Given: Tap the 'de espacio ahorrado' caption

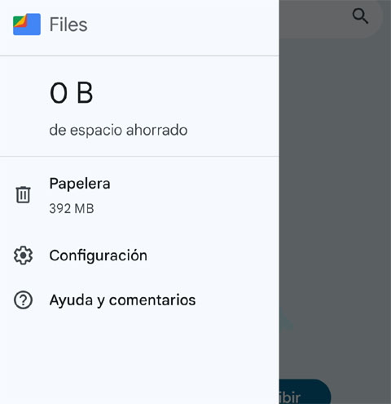Looking at the screenshot, I should tap(118, 130).
